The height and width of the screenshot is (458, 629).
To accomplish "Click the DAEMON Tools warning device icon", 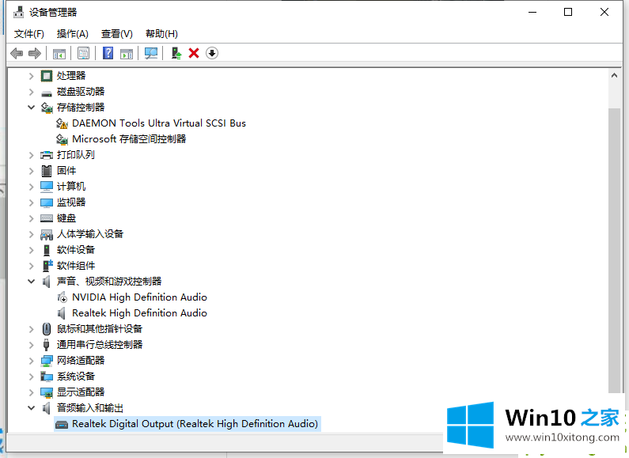I will click(62, 123).
